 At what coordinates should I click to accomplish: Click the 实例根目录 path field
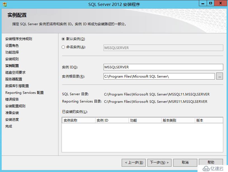pos(159,76)
